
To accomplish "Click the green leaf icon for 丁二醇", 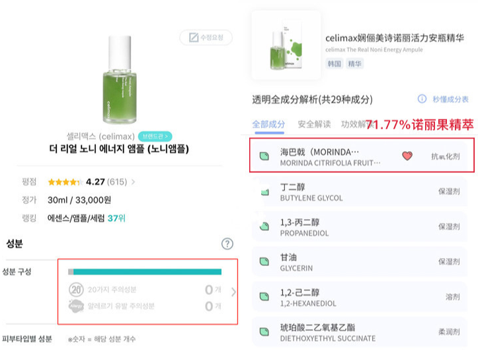I will 264,192.
